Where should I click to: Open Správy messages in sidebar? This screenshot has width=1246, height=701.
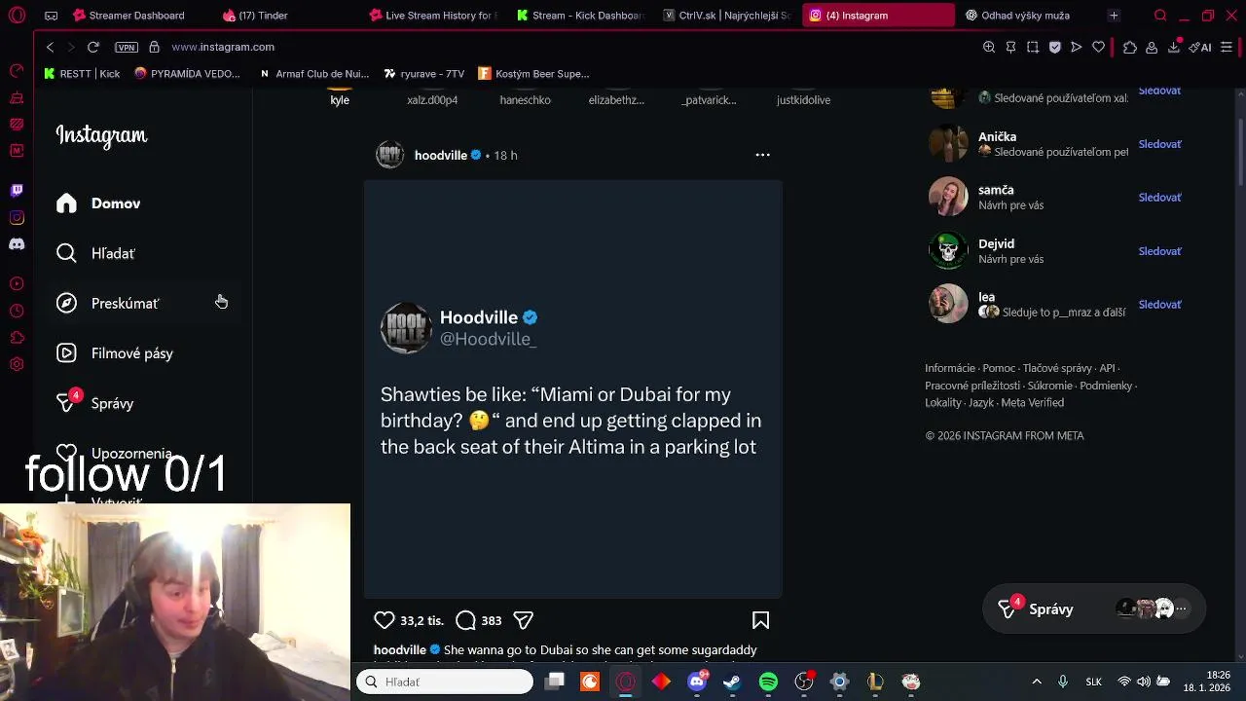point(94,403)
